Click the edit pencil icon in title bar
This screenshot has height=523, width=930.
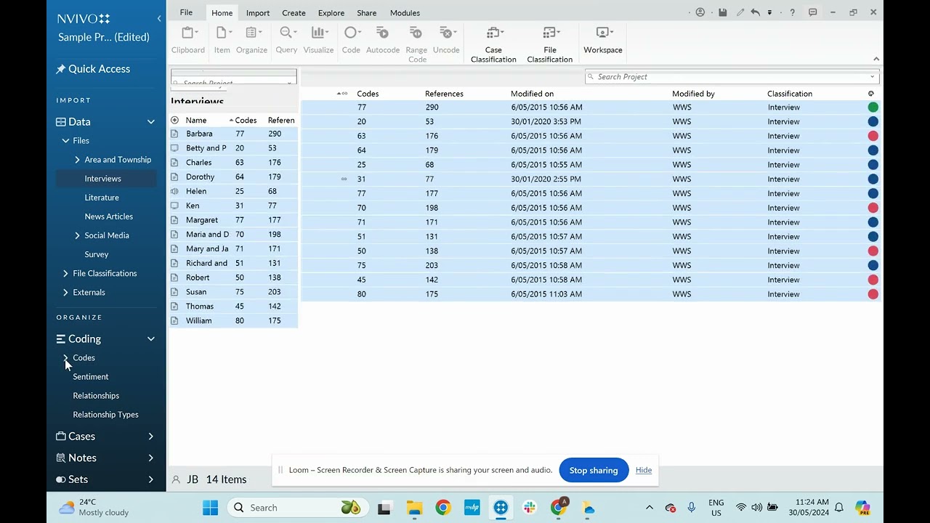click(740, 12)
